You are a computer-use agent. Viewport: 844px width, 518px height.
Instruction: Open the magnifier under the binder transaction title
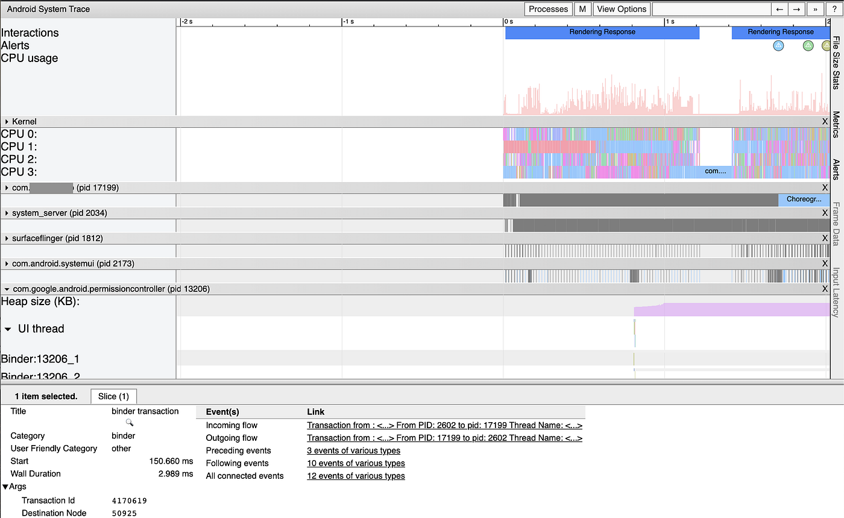pyautogui.click(x=129, y=423)
